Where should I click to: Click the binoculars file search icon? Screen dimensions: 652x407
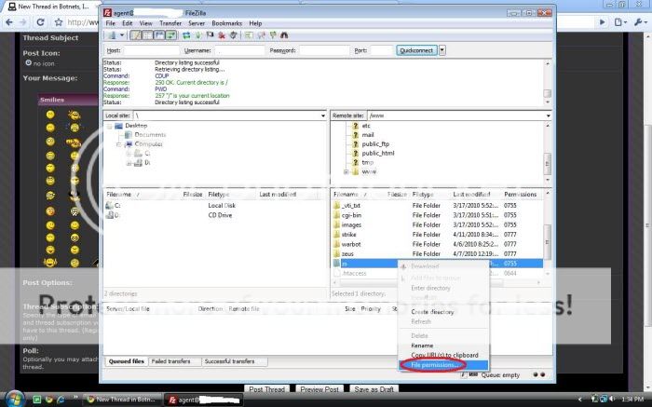pos(283,34)
